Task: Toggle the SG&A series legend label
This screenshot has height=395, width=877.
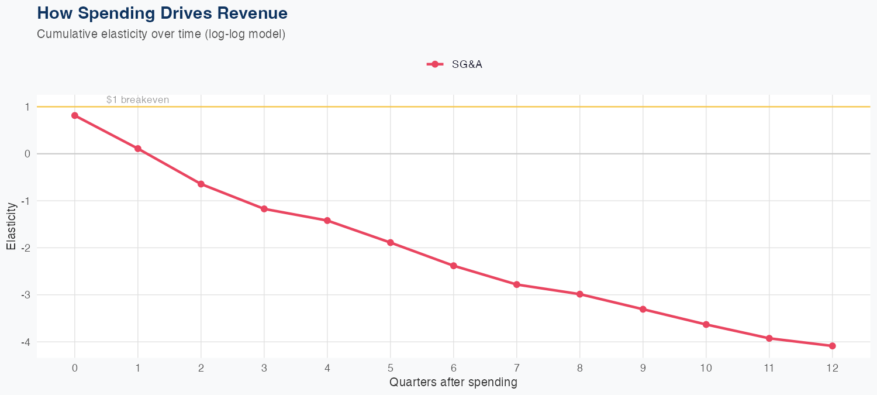Action: tap(467, 64)
